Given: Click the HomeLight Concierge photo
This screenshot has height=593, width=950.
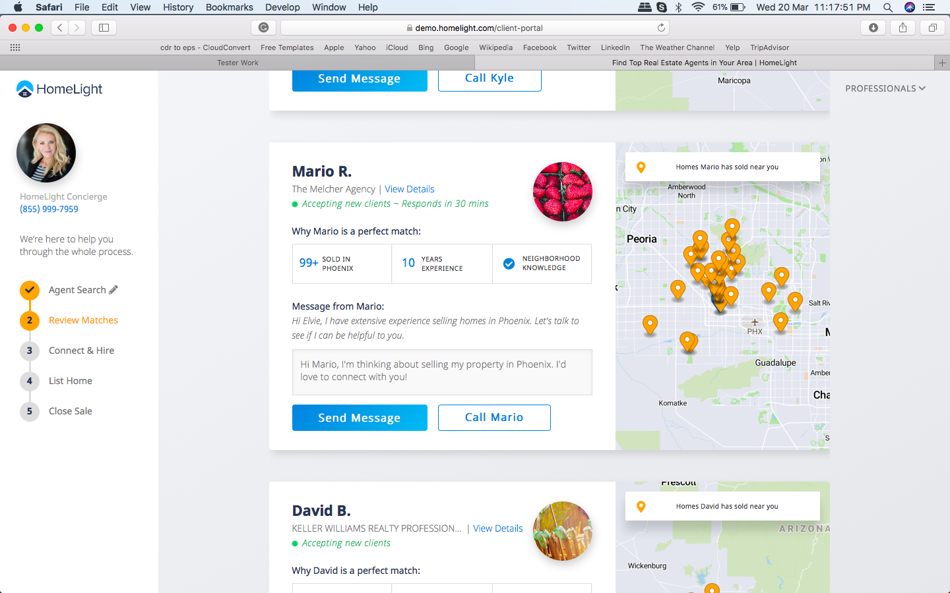Looking at the screenshot, I should pyautogui.click(x=46, y=153).
